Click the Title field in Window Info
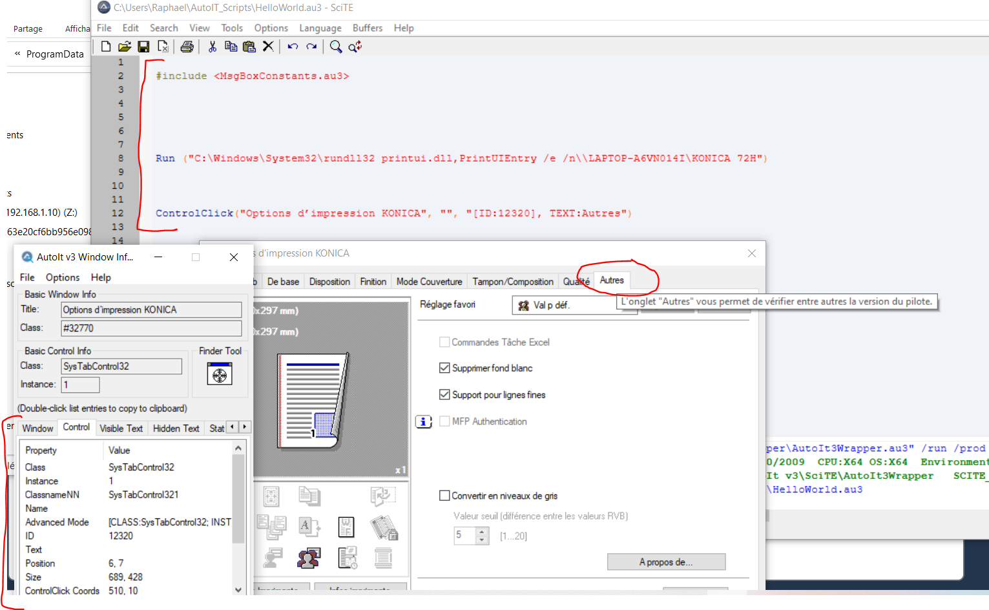989x610 pixels. pyautogui.click(x=151, y=310)
